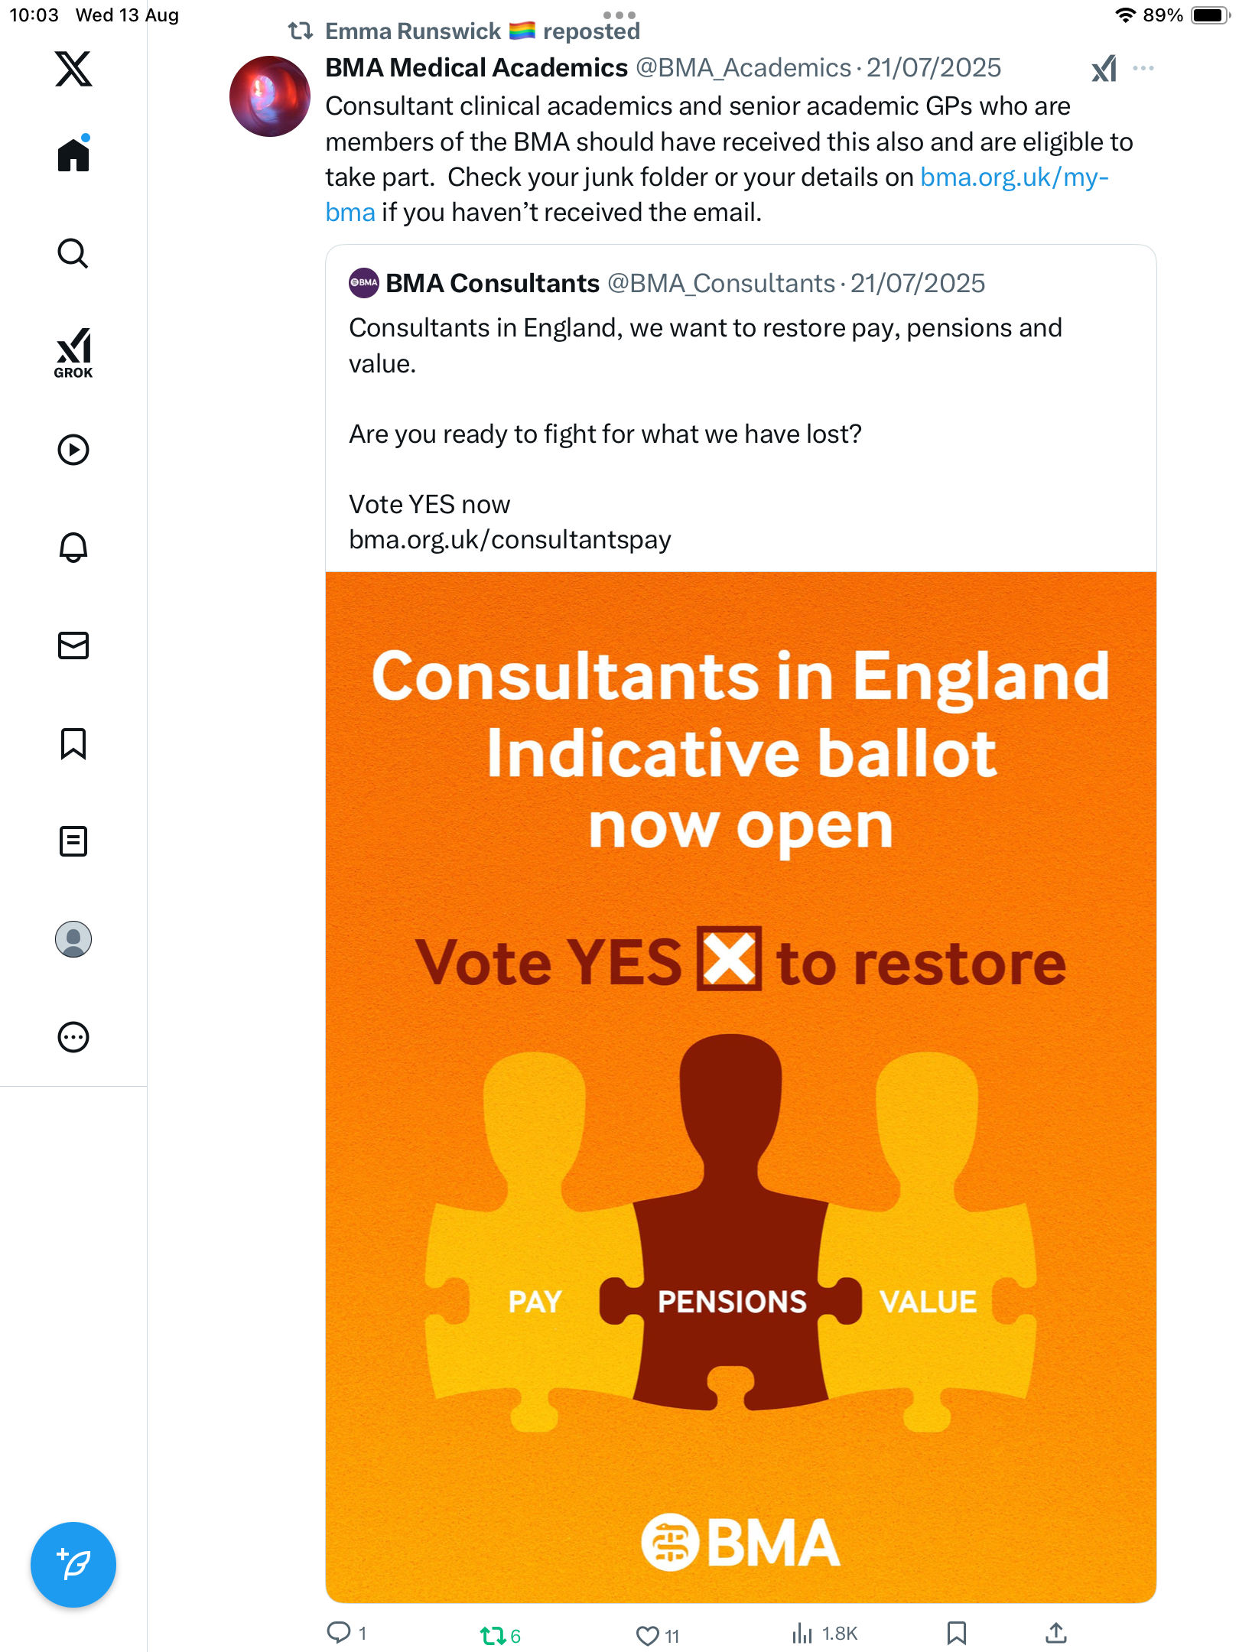Viewport: 1239px width, 1652px height.
Task: Open the profile avatar in sidebar
Action: [73, 939]
